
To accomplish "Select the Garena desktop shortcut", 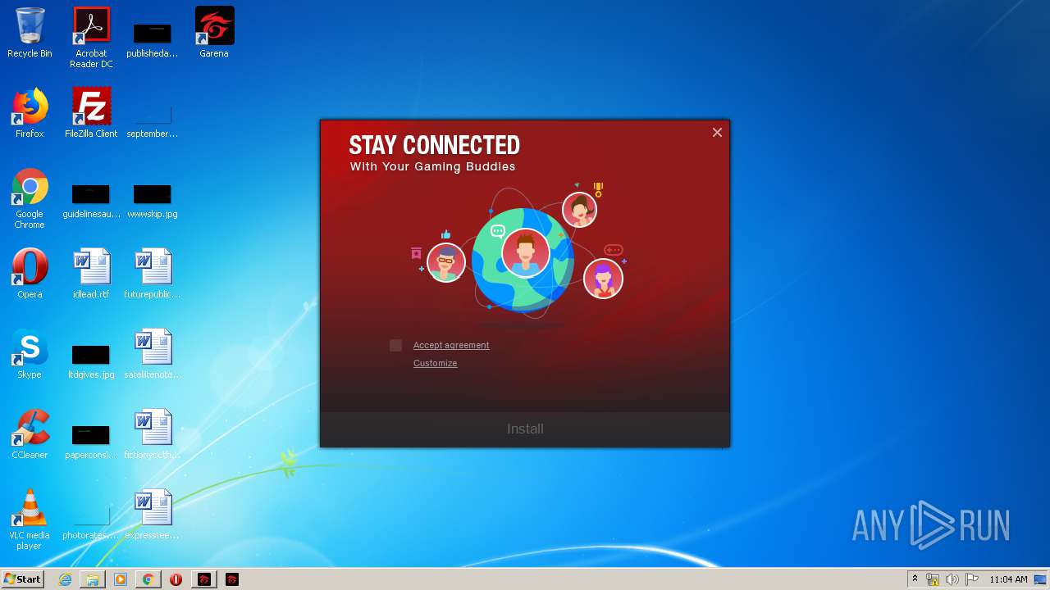I will click(x=214, y=33).
